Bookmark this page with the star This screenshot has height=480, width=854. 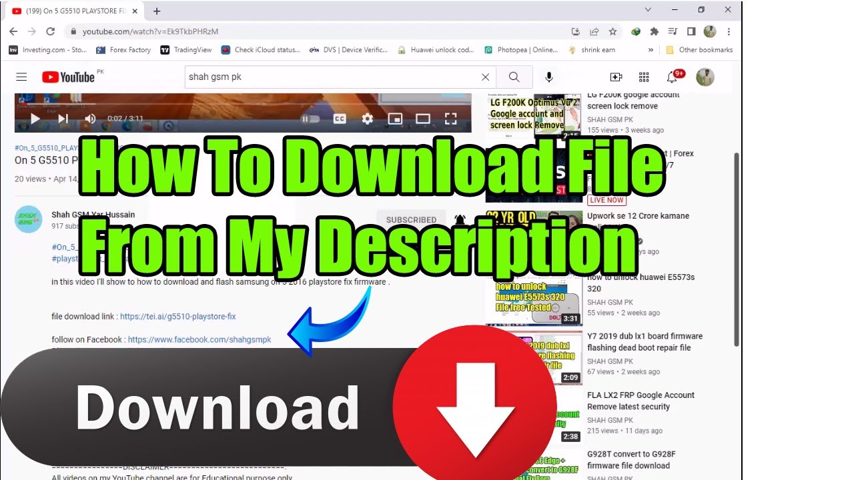[612, 31]
